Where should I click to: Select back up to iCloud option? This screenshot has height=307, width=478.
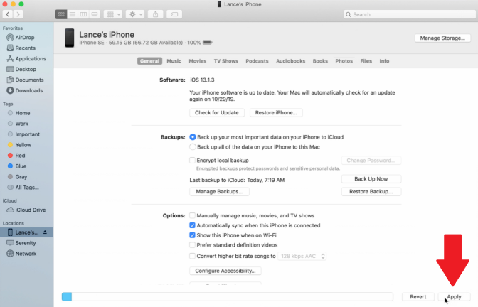click(x=193, y=137)
